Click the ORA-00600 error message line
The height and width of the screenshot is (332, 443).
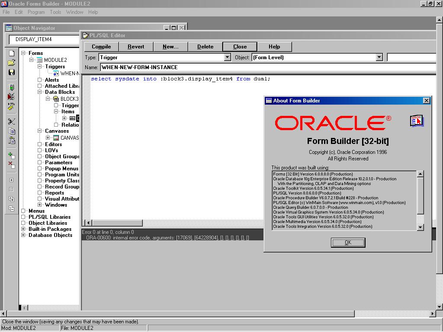coord(167,238)
